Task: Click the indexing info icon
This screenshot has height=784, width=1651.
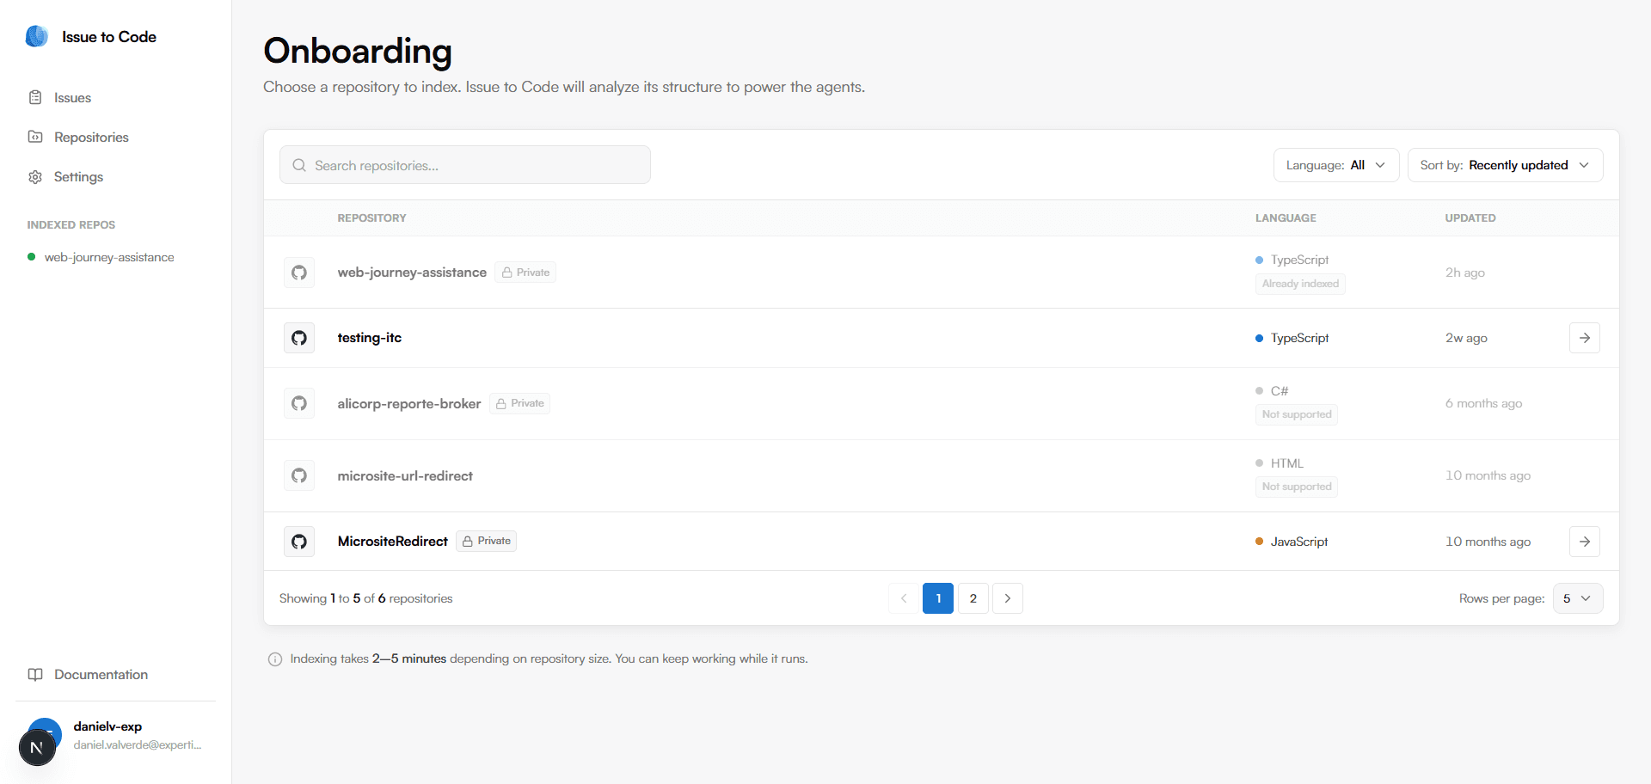Action: point(275,659)
